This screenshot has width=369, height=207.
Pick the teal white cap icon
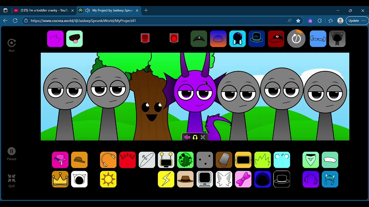pos(330,160)
